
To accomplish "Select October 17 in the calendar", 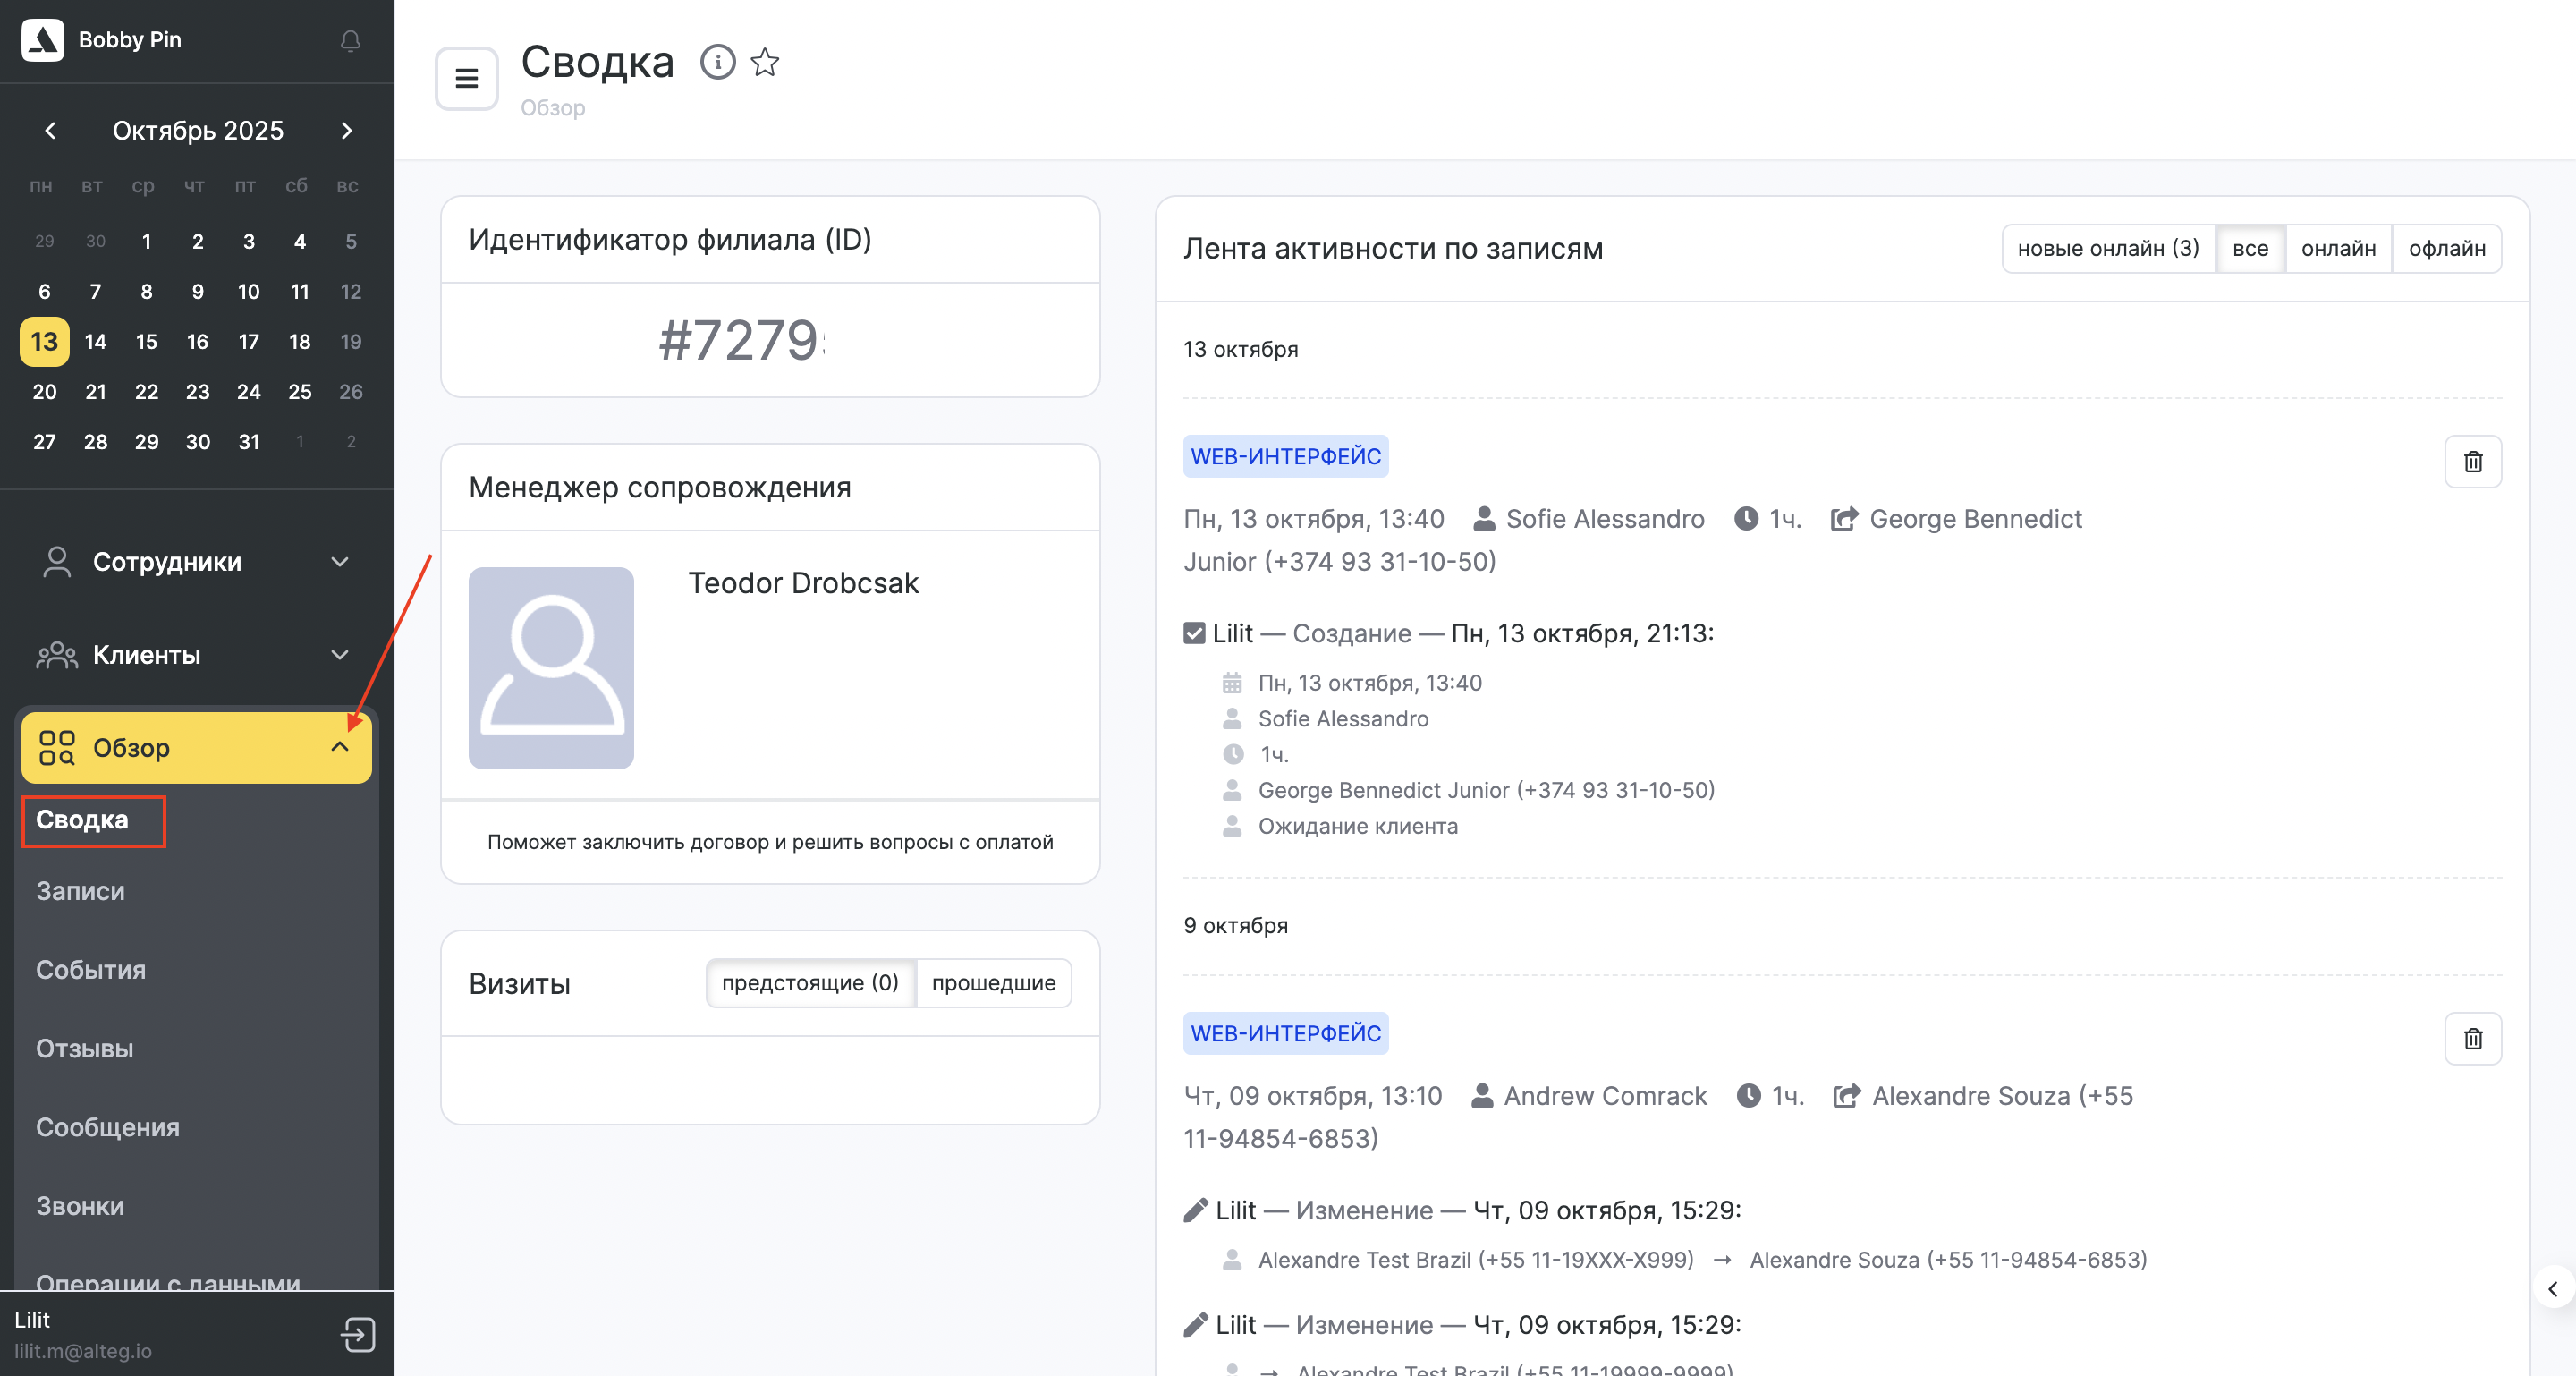I will point(248,342).
